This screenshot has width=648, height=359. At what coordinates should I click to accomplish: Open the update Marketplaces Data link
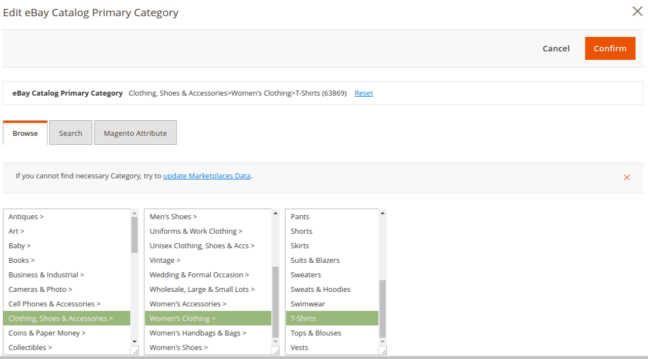[207, 176]
